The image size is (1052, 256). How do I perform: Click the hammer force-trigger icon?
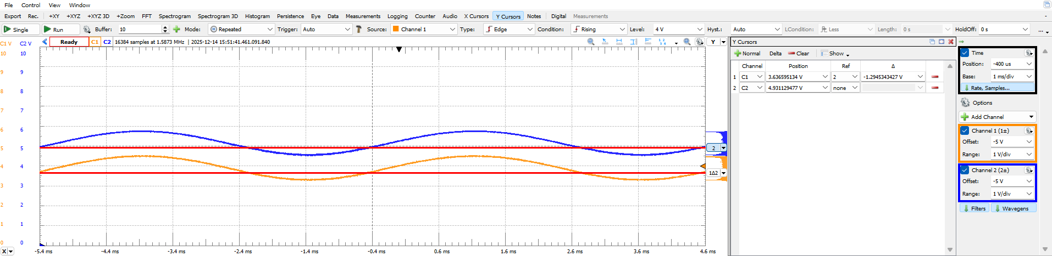coord(359,30)
